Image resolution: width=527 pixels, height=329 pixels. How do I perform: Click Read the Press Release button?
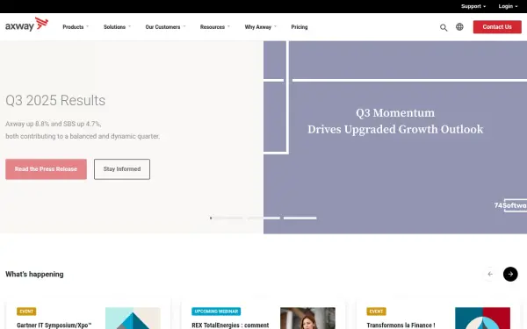[x=46, y=169]
